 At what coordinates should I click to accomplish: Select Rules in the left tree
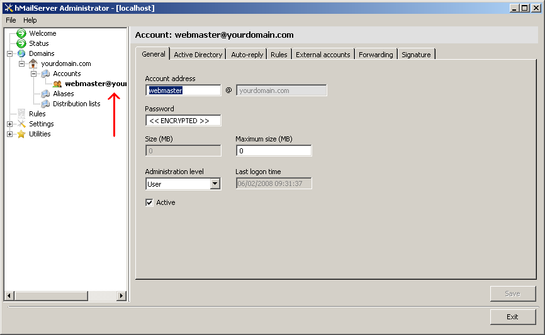click(x=37, y=114)
